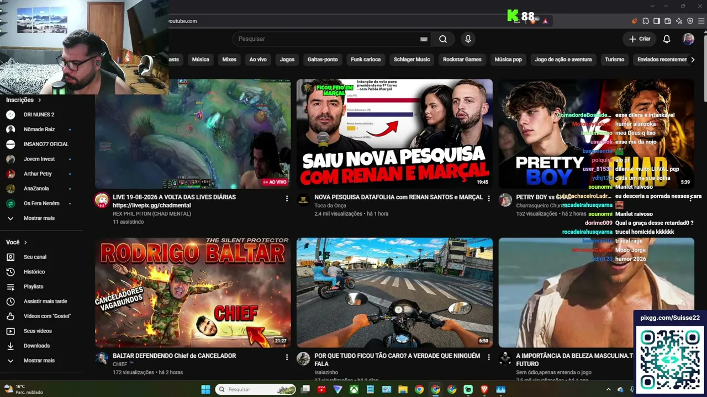This screenshot has height=397, width=707.
Task: Click the YouTube search magnifier button
Action: click(x=443, y=39)
